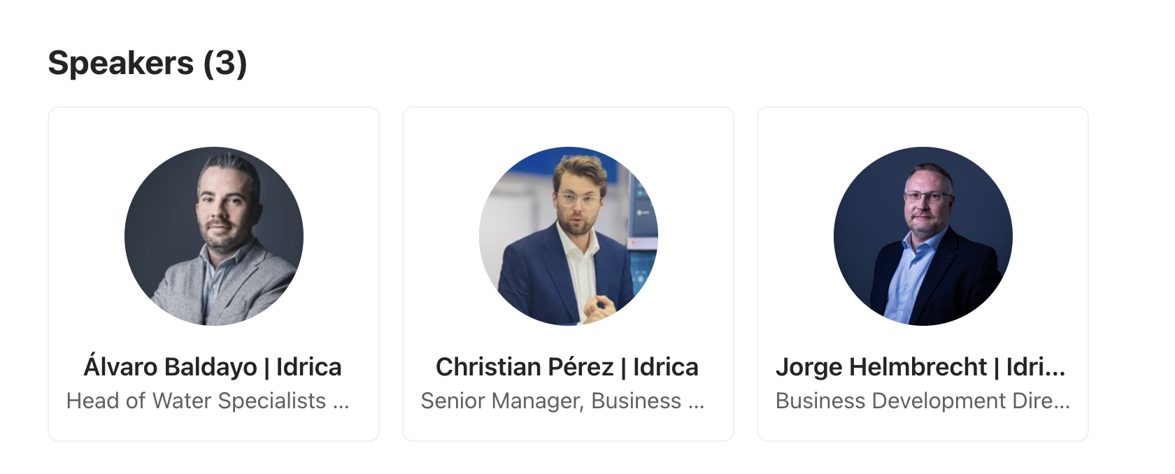This screenshot has height=474, width=1175.
Task: Expand ellipsis after "Business Development Dire"
Action: 1062,403
